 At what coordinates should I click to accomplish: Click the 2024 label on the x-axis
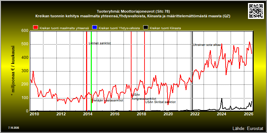tap(222, 114)
